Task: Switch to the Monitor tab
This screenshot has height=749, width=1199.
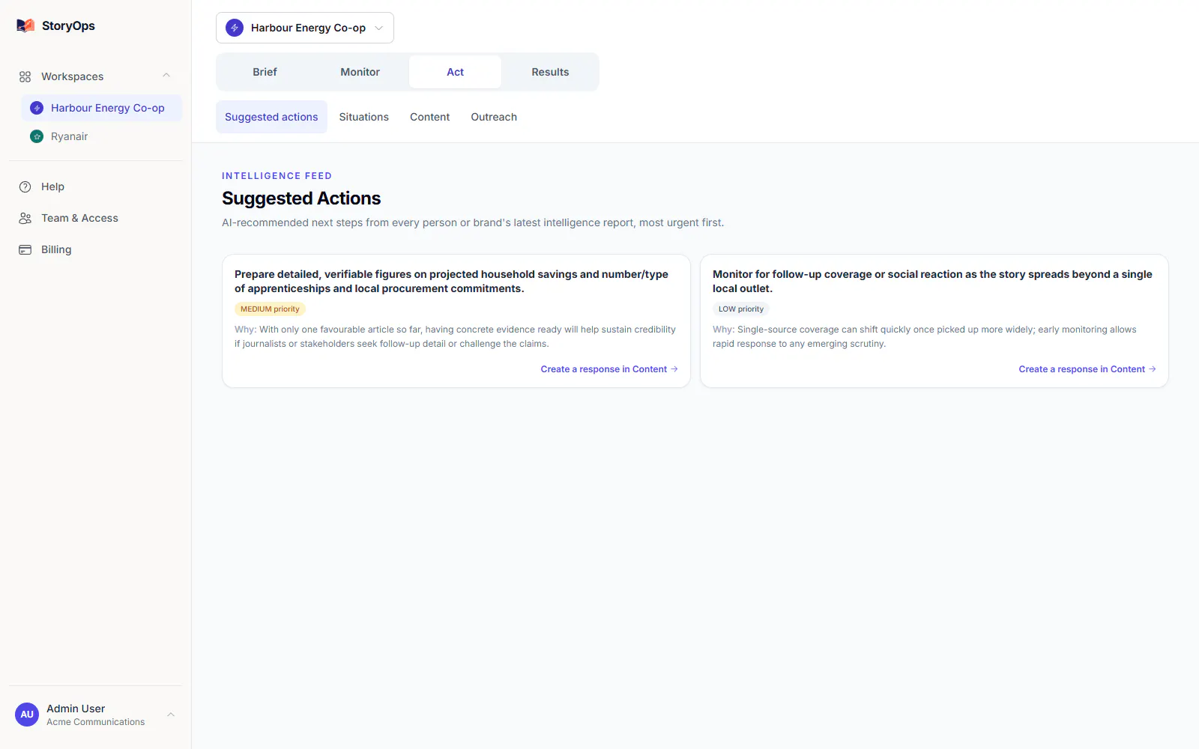Action: 360,72
